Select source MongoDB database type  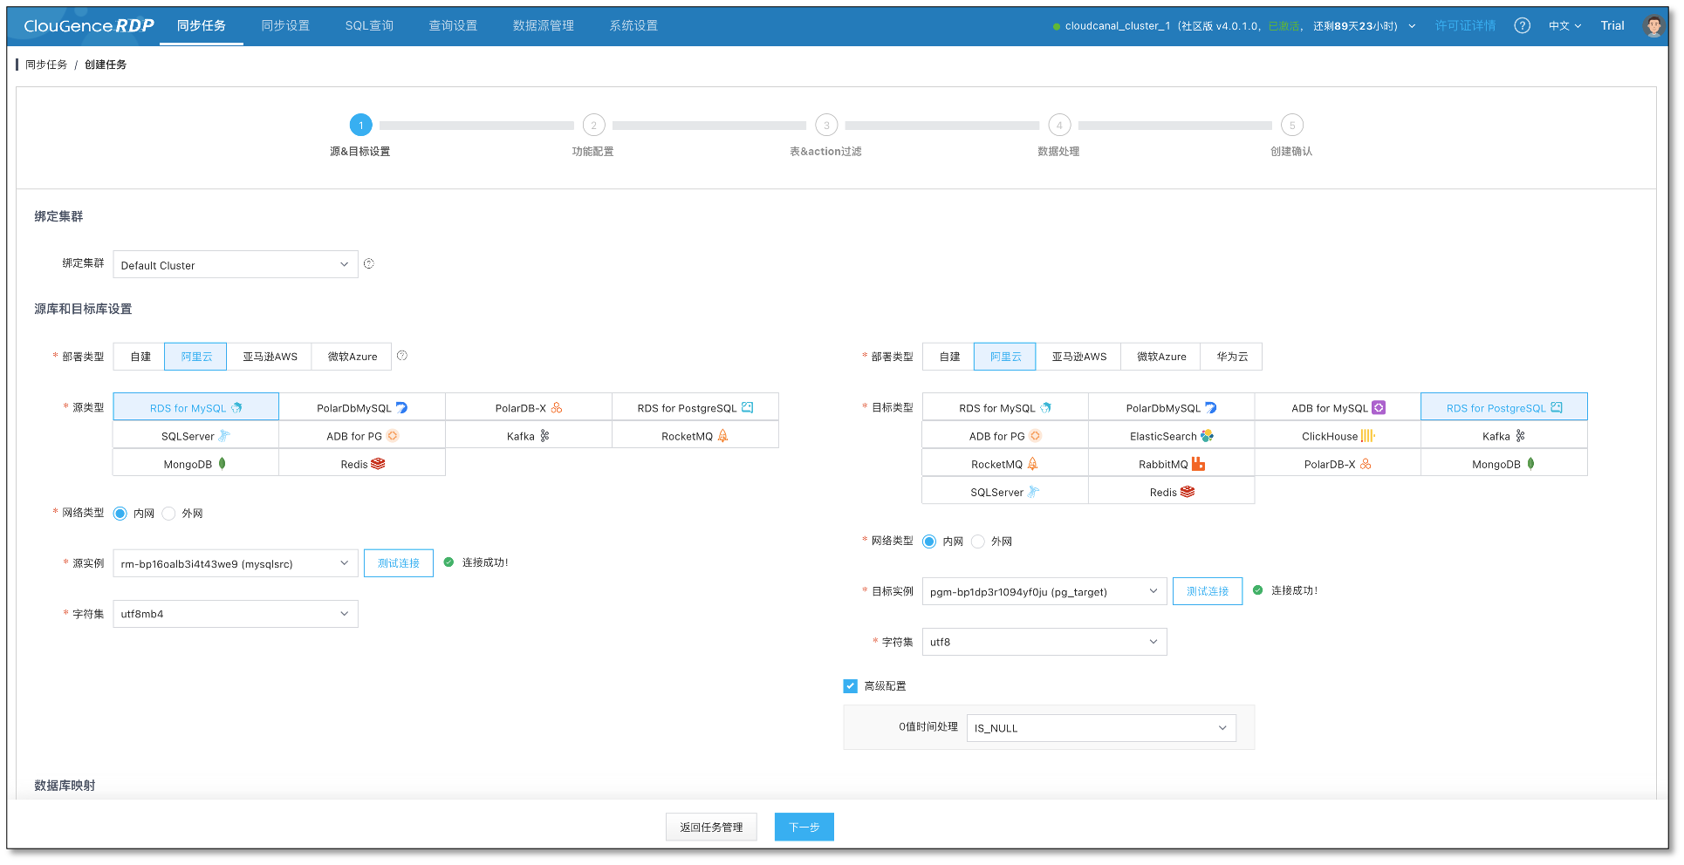[195, 464]
